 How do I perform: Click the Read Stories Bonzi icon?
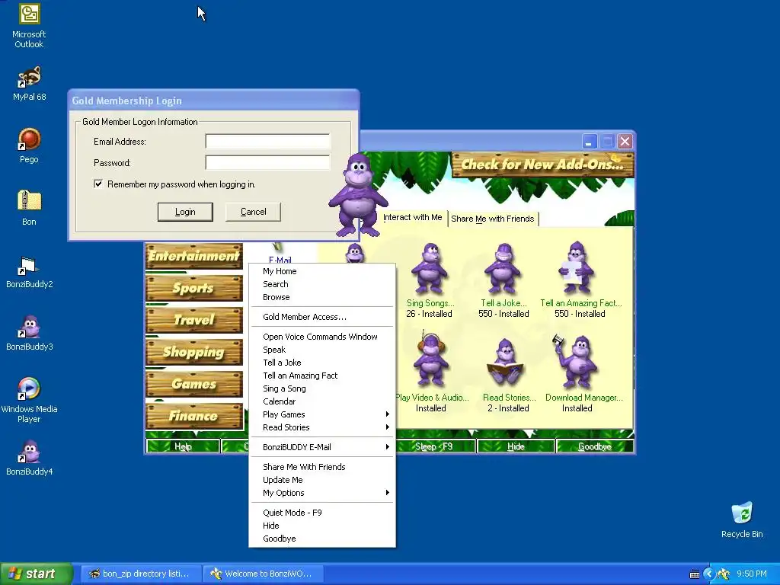pyautogui.click(x=505, y=362)
